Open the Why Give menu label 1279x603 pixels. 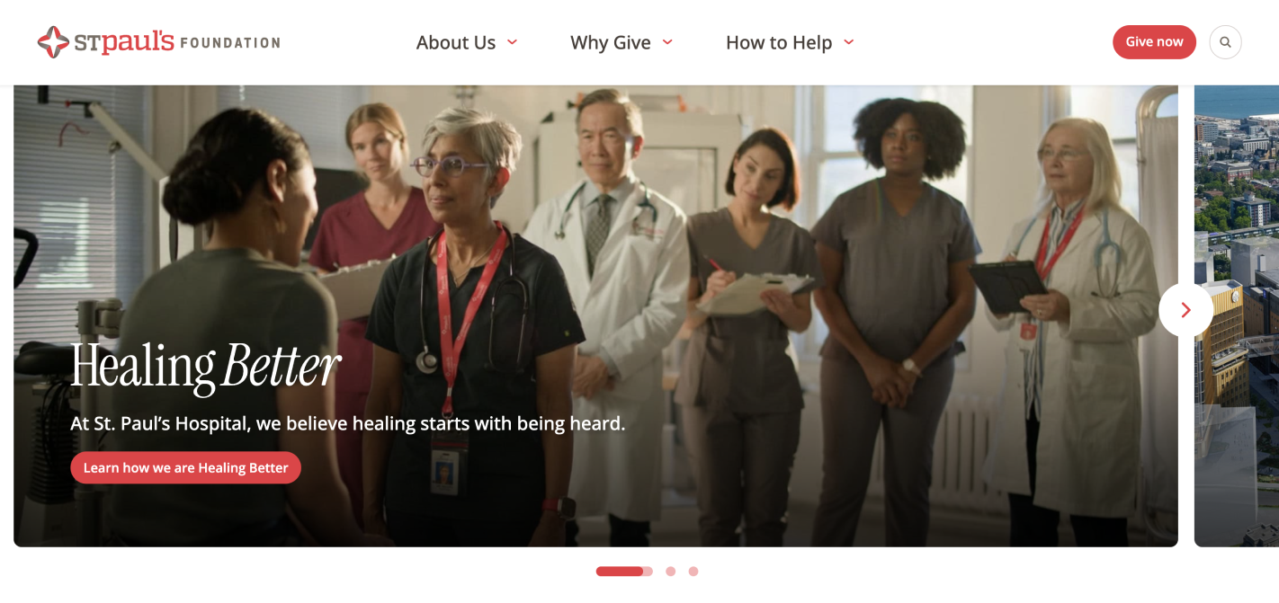[x=611, y=42]
